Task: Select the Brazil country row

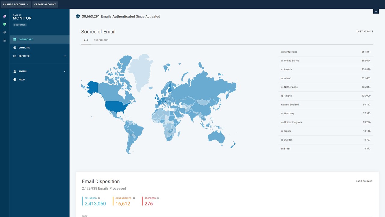Action: [326, 149]
